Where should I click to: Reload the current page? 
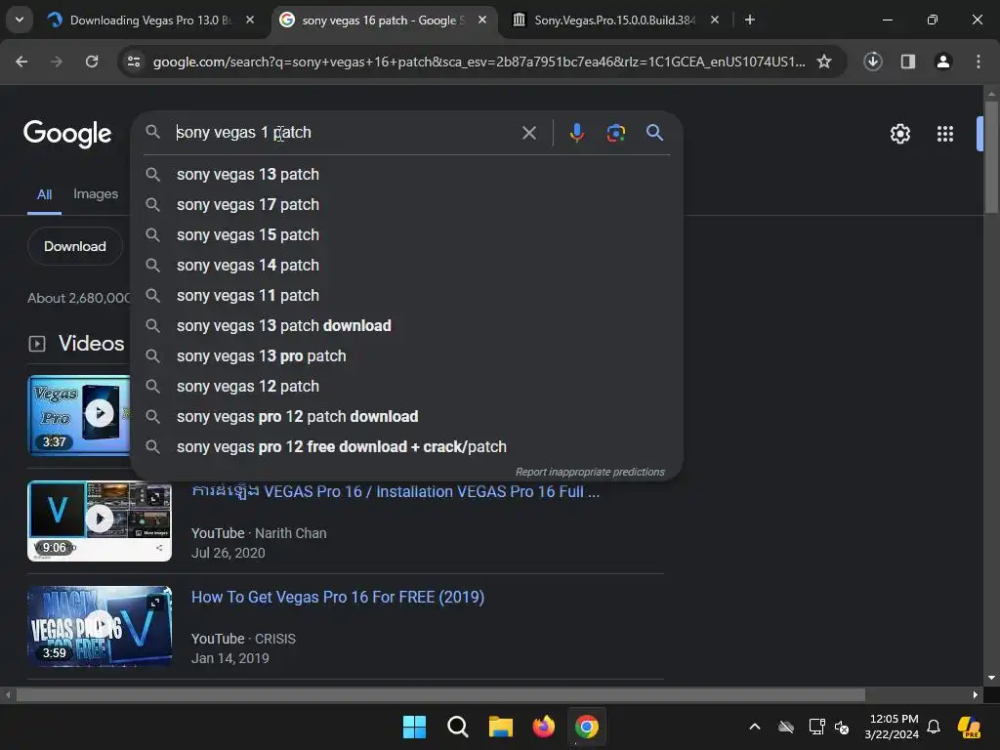tap(92, 62)
